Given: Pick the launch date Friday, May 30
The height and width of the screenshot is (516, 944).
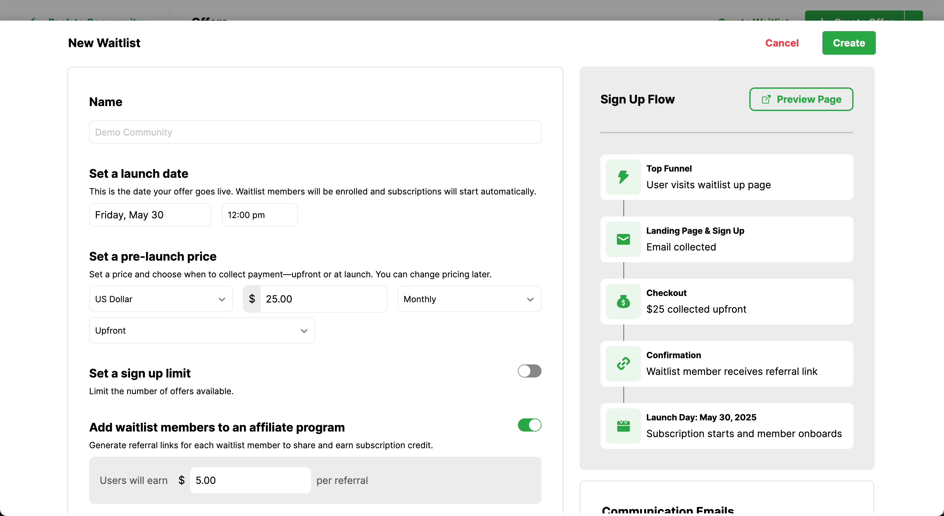Looking at the screenshot, I should tap(150, 215).
